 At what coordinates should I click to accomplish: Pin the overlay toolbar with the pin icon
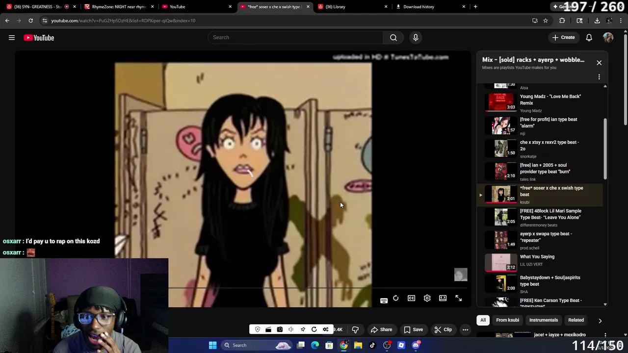[303, 329]
